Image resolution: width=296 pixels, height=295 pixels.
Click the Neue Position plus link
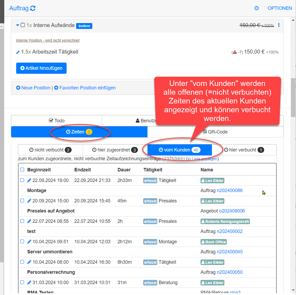(33, 88)
